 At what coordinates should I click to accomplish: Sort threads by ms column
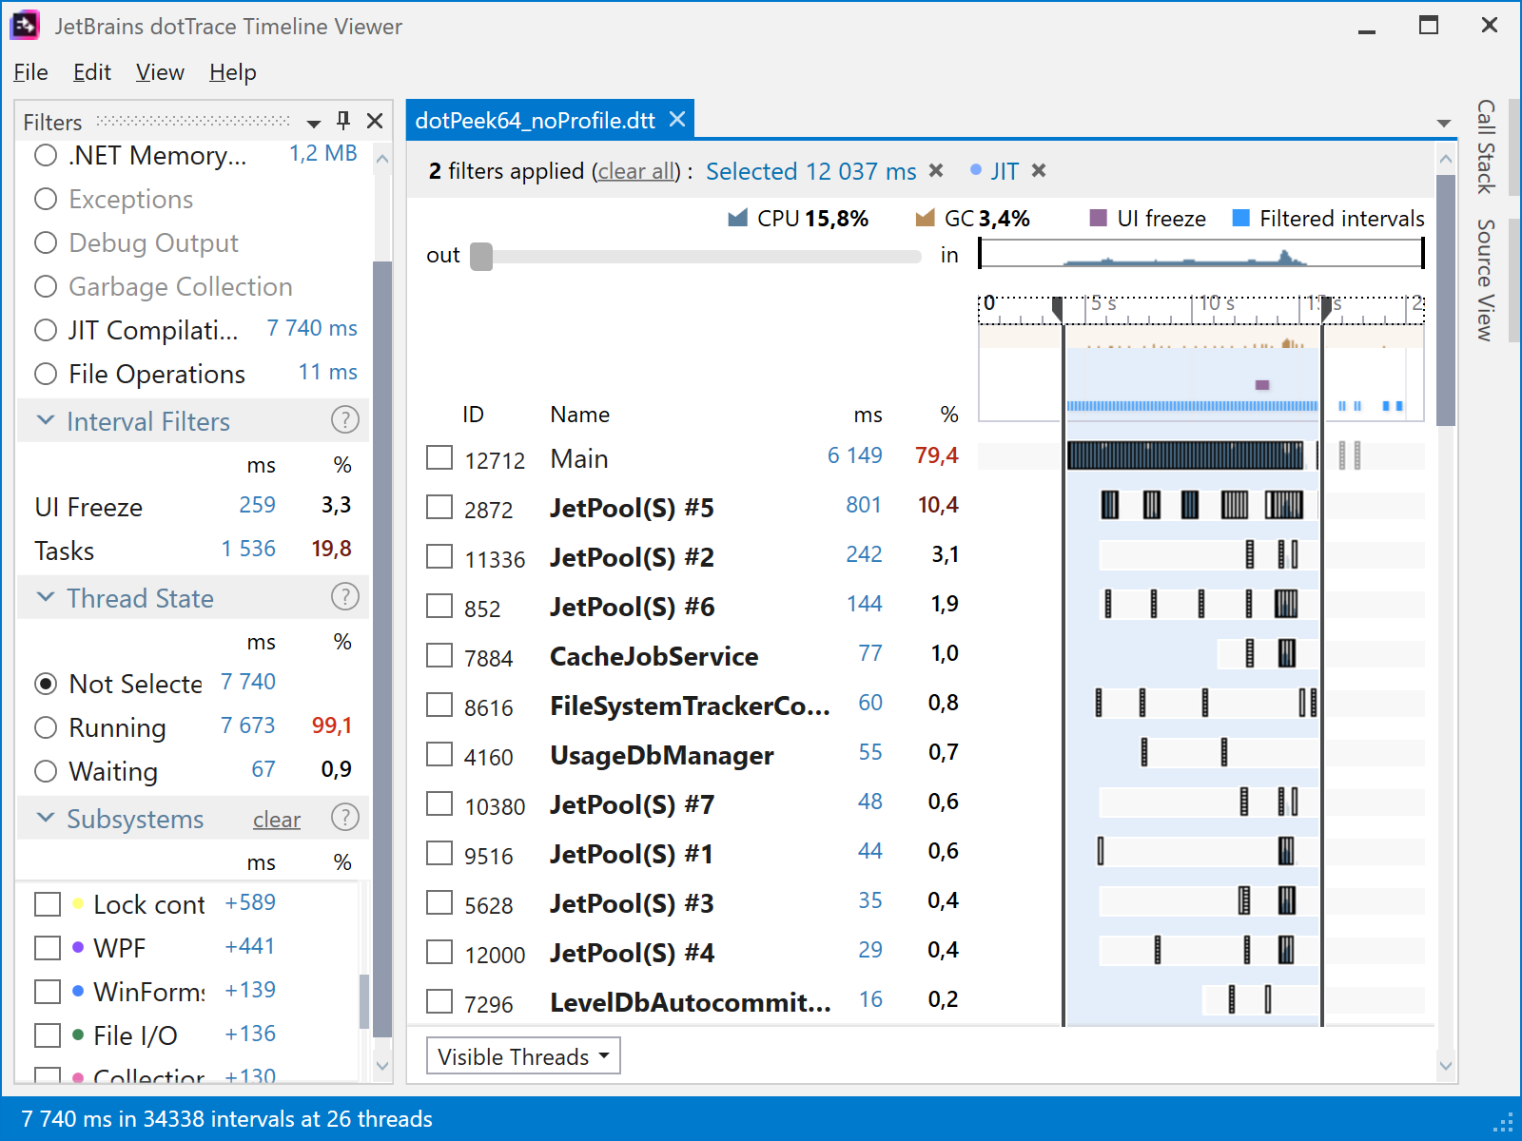868,415
